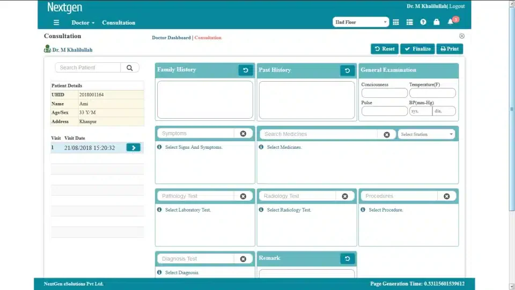Open the IInd Floor dropdown

360,22
